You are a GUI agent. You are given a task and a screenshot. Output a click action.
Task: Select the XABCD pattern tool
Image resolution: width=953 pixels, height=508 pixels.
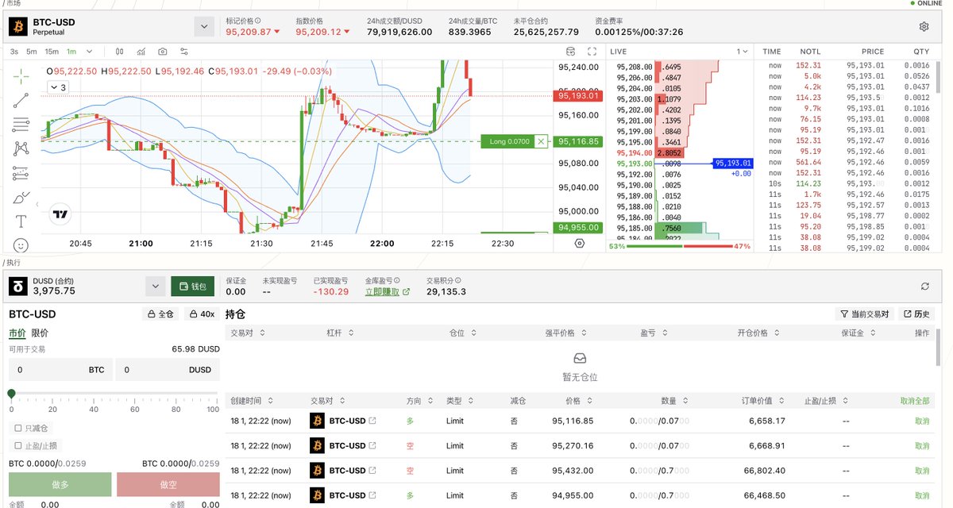click(21, 148)
